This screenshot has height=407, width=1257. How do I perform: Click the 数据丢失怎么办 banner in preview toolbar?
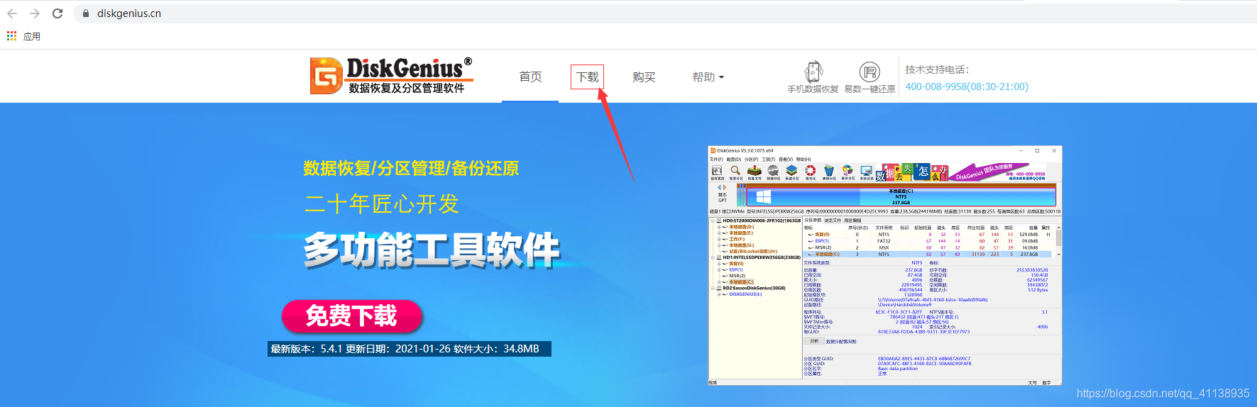912,172
